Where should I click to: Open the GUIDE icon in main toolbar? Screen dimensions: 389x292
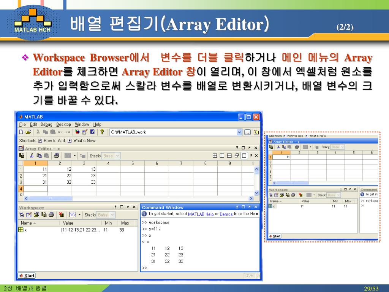(x=85, y=132)
